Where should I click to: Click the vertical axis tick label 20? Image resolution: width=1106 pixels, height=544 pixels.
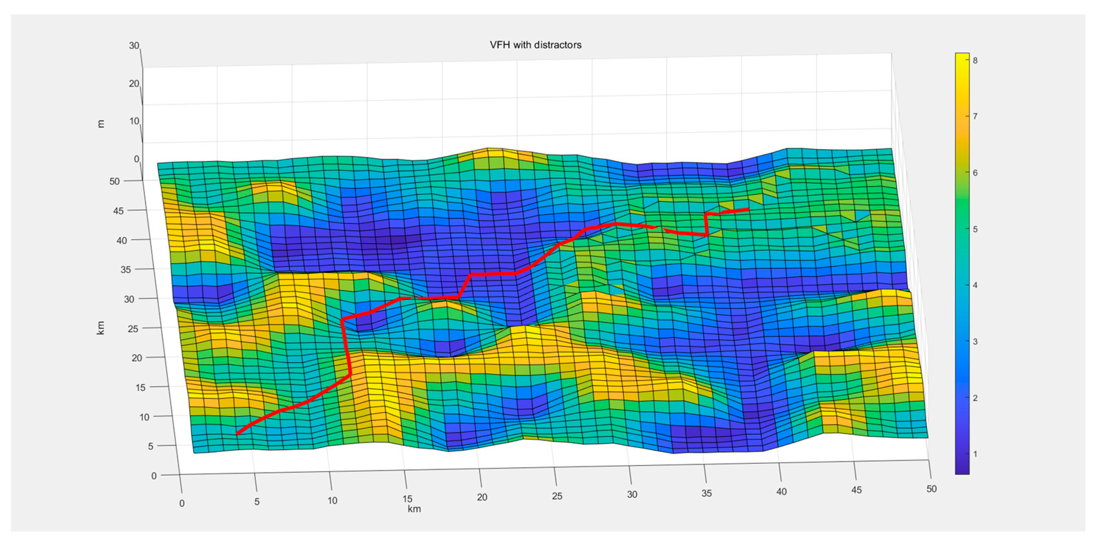134,84
